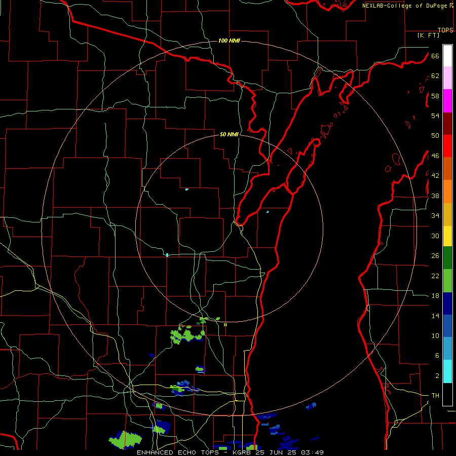The width and height of the screenshot is (456, 456).
Task: Pick the bright red swatch in legend
Action: point(447,146)
